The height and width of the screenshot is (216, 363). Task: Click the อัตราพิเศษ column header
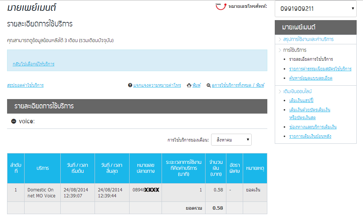(235, 168)
